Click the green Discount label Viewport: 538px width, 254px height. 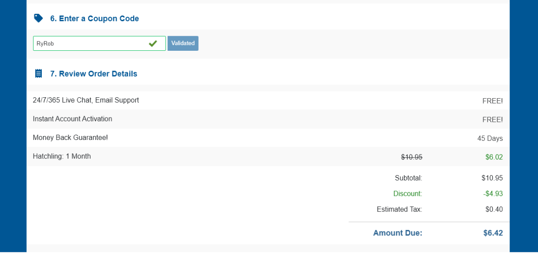click(407, 194)
